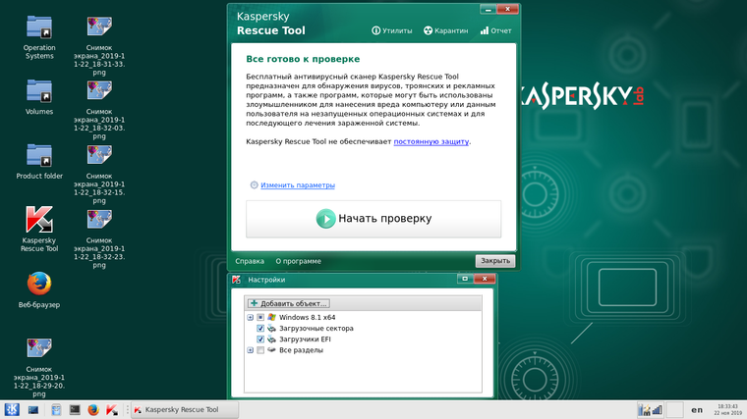Launch Firefox from the taskbar

click(93, 409)
